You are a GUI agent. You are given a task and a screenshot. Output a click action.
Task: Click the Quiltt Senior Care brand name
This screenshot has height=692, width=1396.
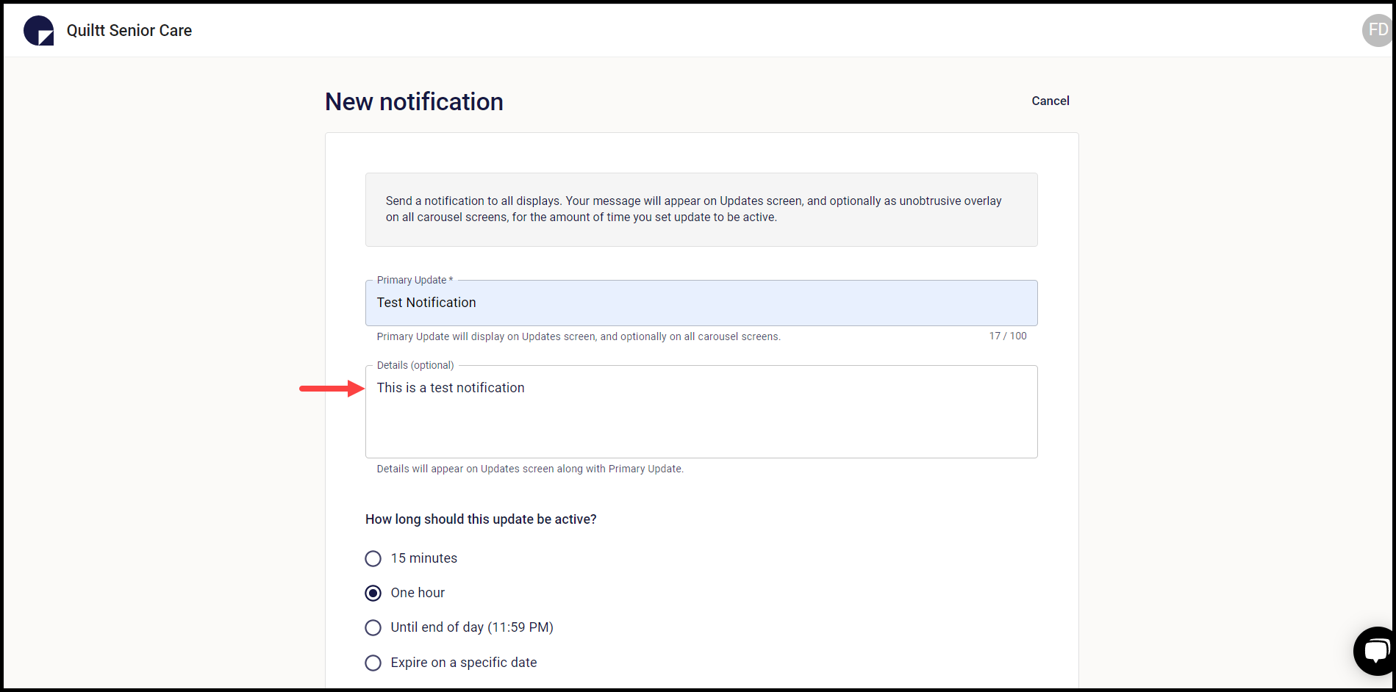129,30
